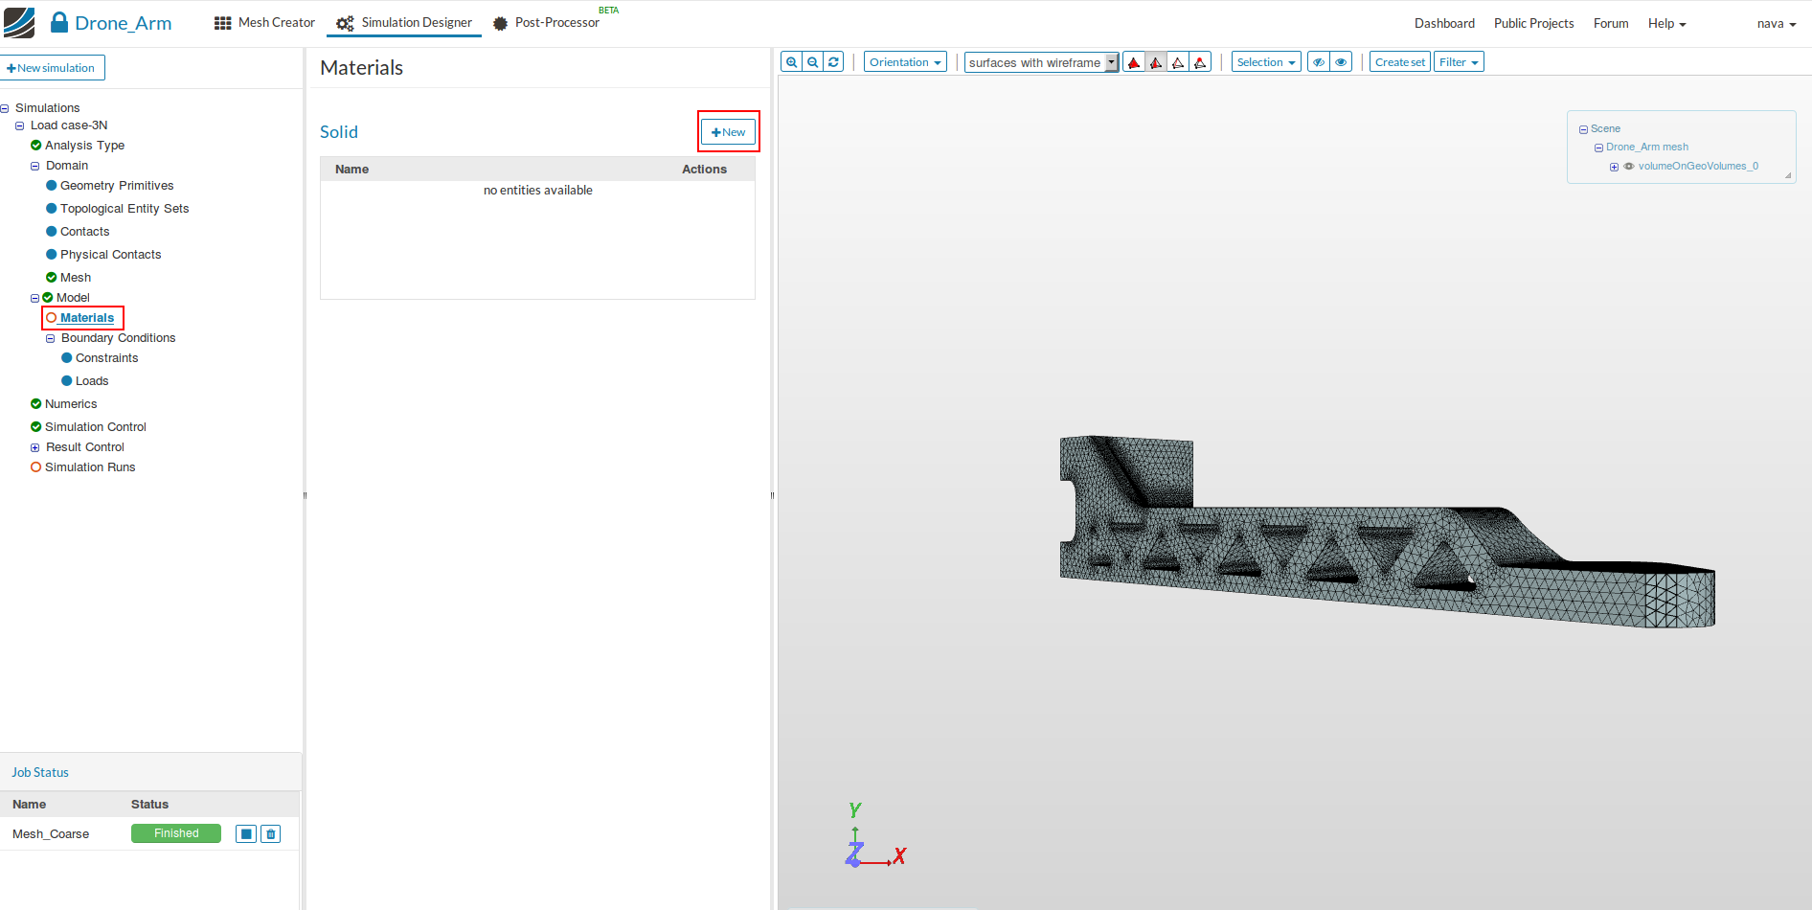Select volumeOnGeoVolumes_0 in scene tree
The image size is (1812, 910).
pyautogui.click(x=1698, y=167)
